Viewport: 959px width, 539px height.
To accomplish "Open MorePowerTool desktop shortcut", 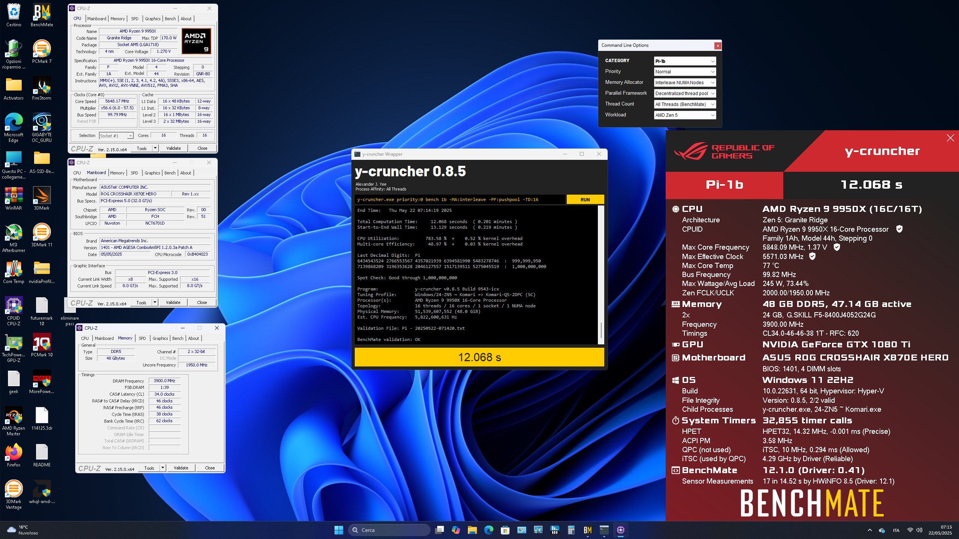I will [42, 382].
